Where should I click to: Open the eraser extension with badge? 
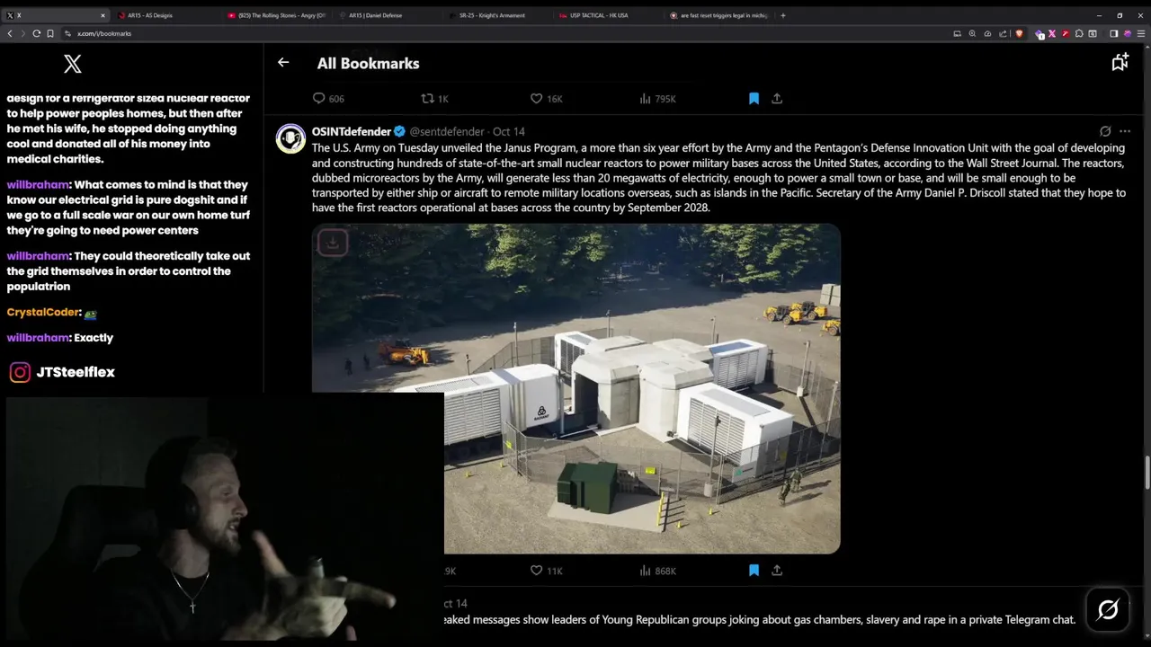(x=1039, y=34)
